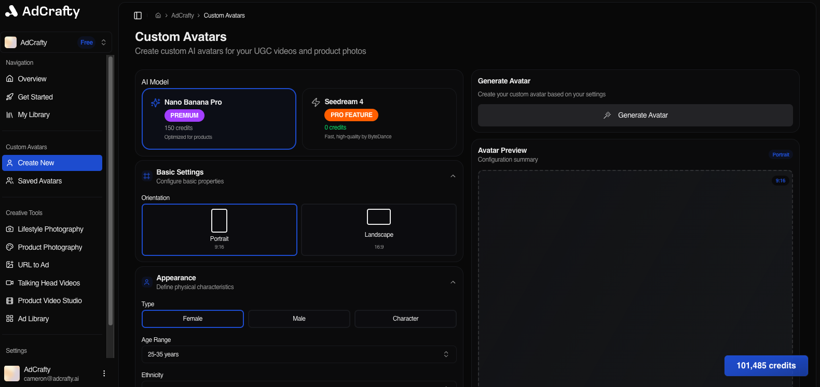
Task: Click the Basic Settings hash icon
Action: pyautogui.click(x=147, y=176)
